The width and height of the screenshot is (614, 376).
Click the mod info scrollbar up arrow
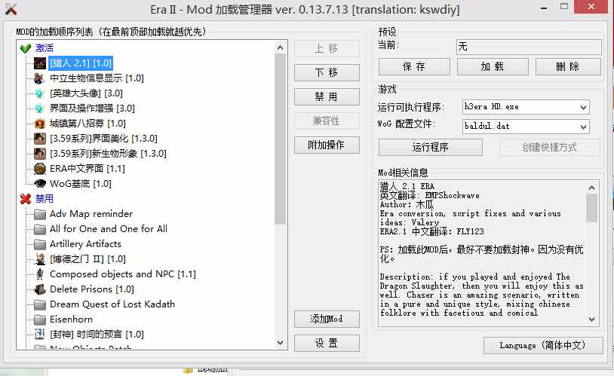591,188
